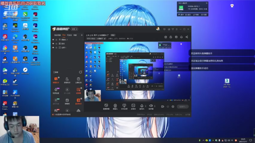Open the 房管助手 tool in the toolbox
Image resolution: width=255 pixels, height=143 pixels.
pos(67,80)
